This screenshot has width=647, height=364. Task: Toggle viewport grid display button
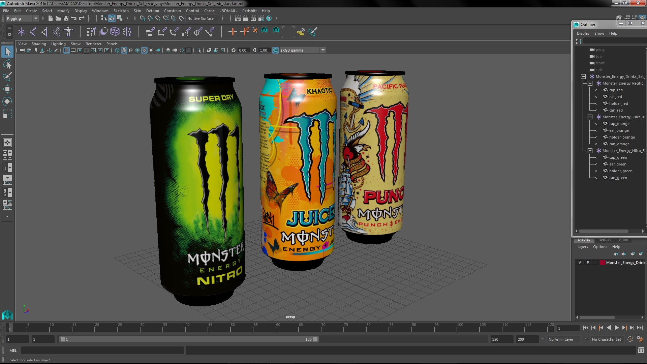pyautogui.click(x=66, y=50)
